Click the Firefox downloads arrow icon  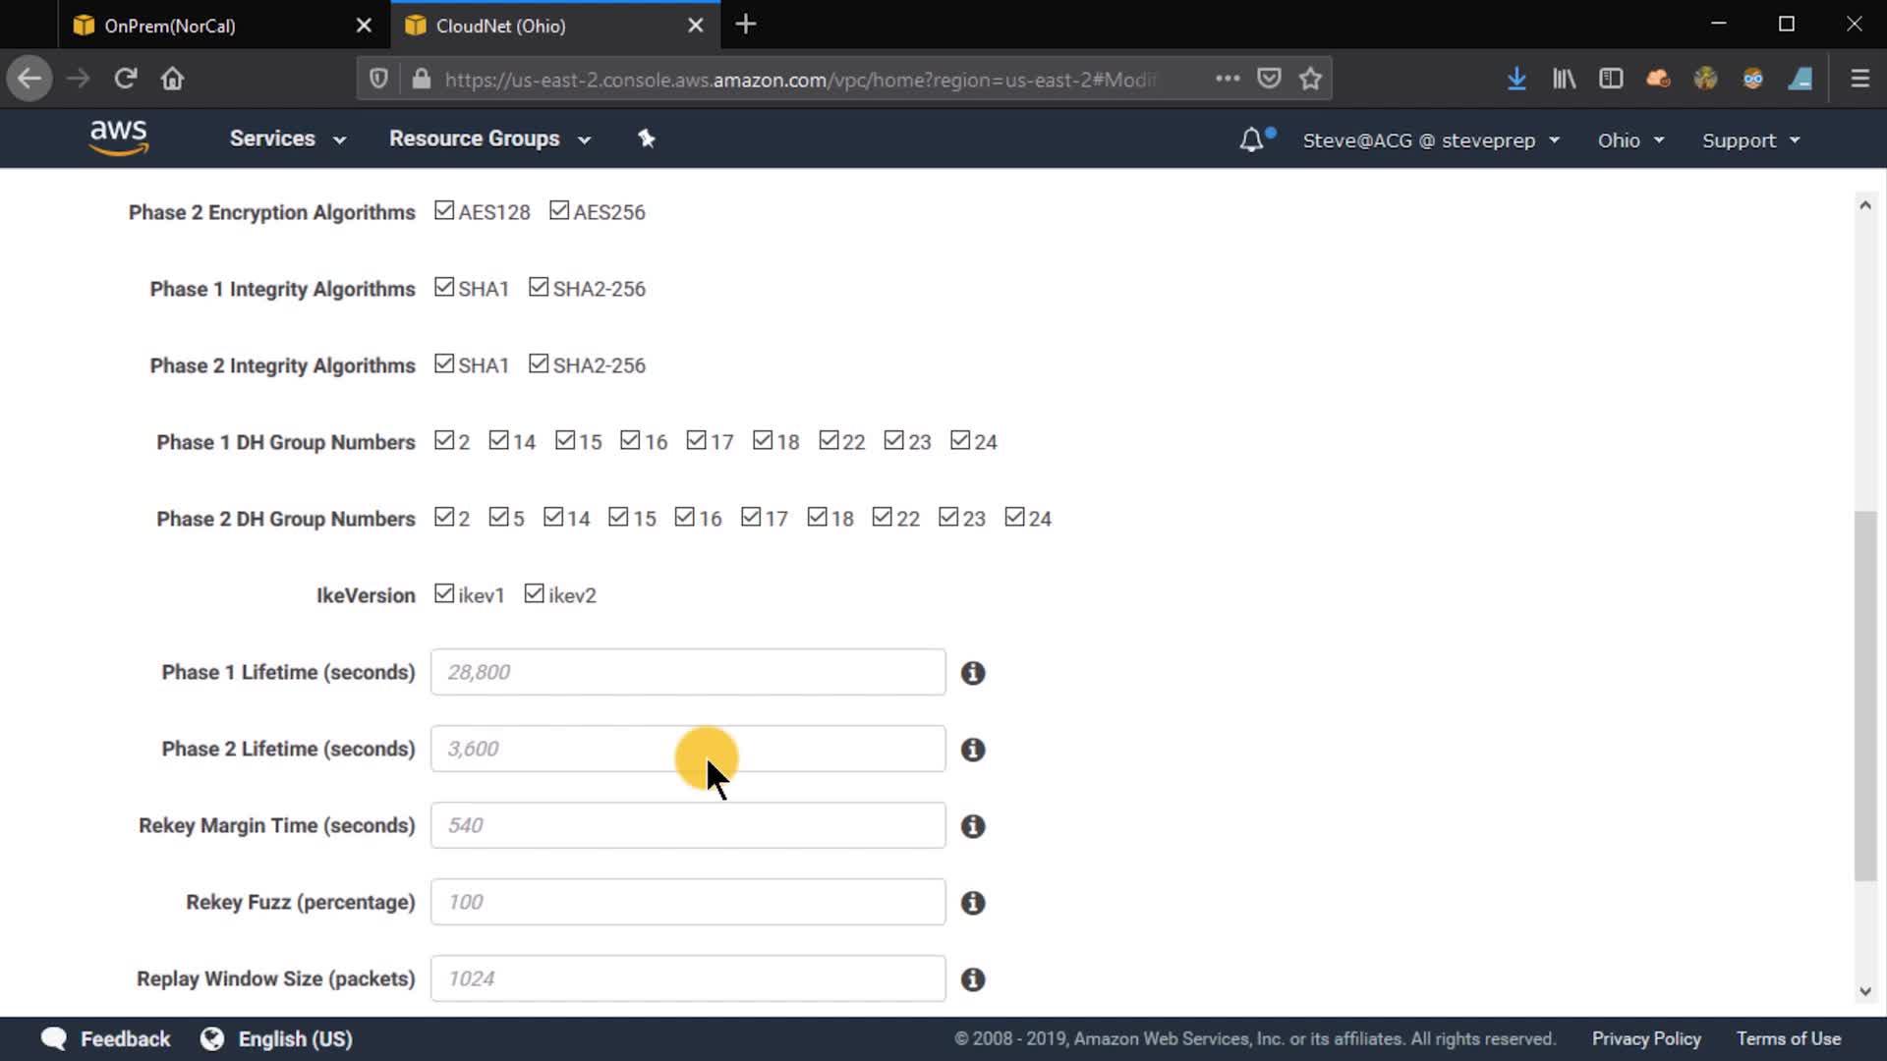[x=1516, y=79]
